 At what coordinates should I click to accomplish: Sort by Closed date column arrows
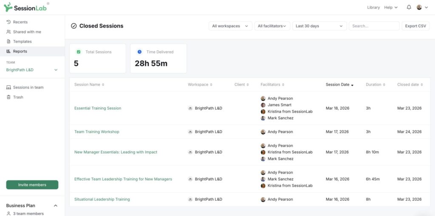coord(422,84)
